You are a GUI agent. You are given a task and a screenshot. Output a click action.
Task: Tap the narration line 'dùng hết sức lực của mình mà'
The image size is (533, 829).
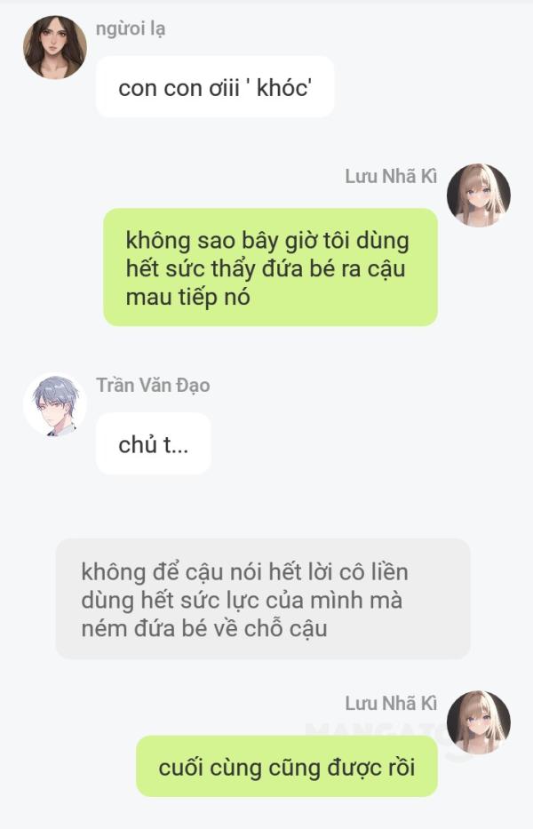(242, 601)
